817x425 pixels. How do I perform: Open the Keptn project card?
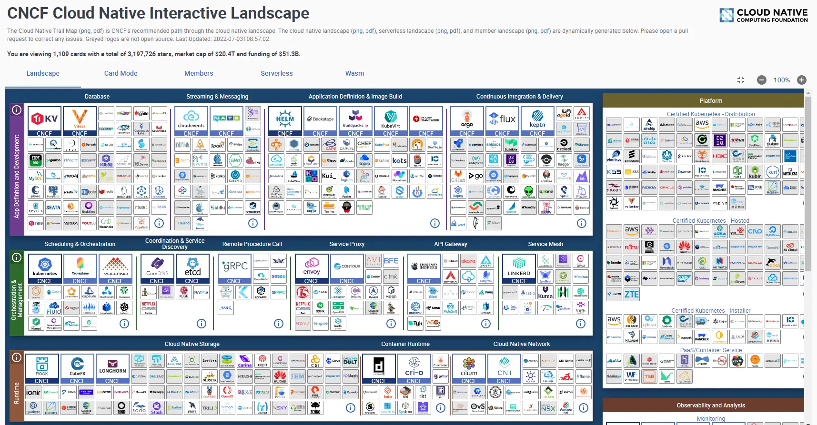click(x=537, y=121)
